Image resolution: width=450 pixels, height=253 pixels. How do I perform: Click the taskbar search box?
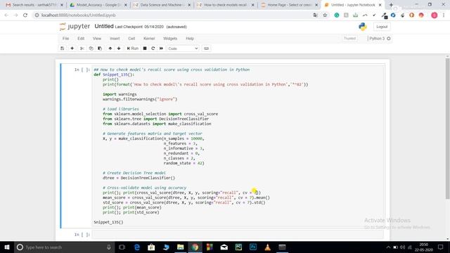(x=64, y=247)
